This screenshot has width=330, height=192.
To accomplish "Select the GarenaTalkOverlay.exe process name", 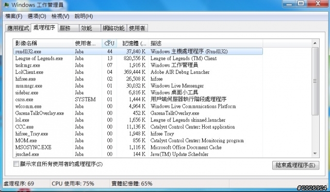I will coord(40,113).
